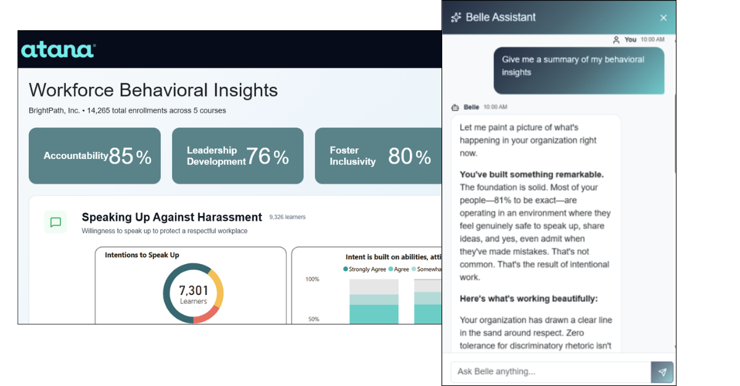Click the You user avatar icon
740x386 pixels.
[615, 39]
